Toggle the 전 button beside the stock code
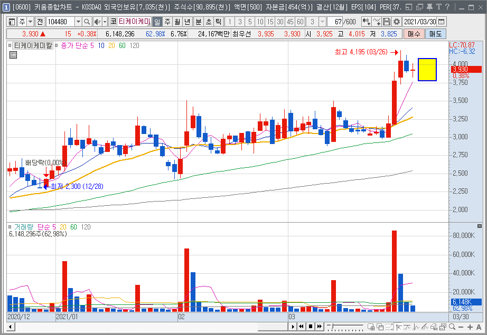 [x=40, y=22]
